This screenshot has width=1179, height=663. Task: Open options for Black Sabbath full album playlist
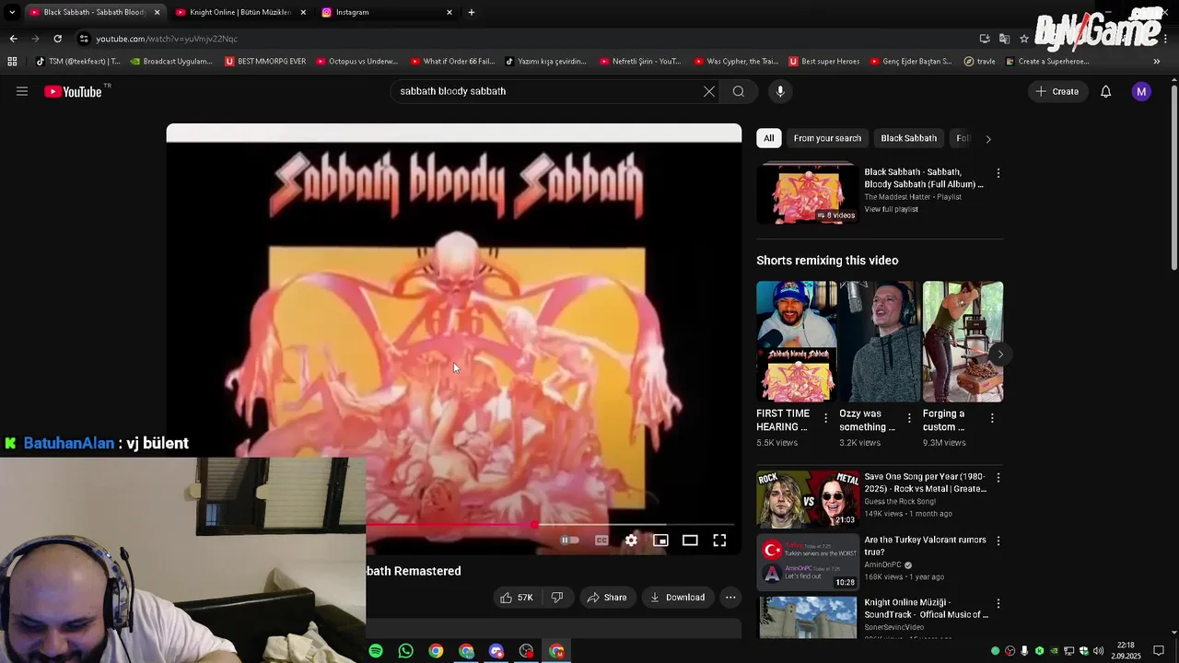coord(998,173)
